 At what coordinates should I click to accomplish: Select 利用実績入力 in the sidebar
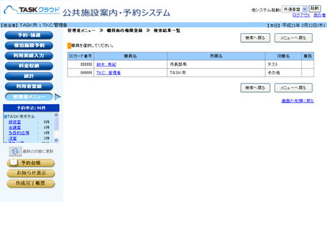pyautogui.click(x=29, y=56)
